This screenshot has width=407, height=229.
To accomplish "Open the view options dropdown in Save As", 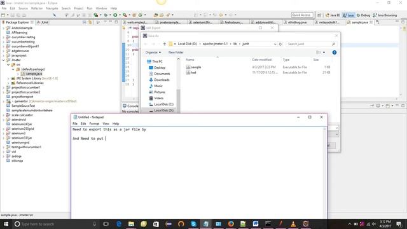I will [324, 52].
